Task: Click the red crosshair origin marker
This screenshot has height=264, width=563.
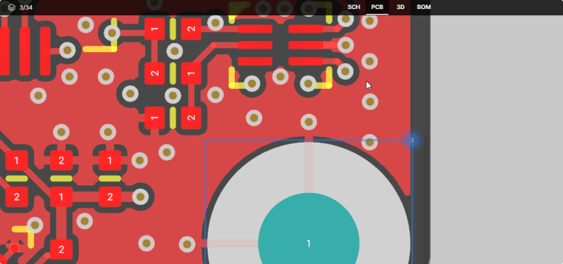Action: point(15,248)
